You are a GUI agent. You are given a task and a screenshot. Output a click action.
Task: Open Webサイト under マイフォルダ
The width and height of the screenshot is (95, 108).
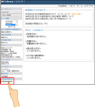pos(5,64)
